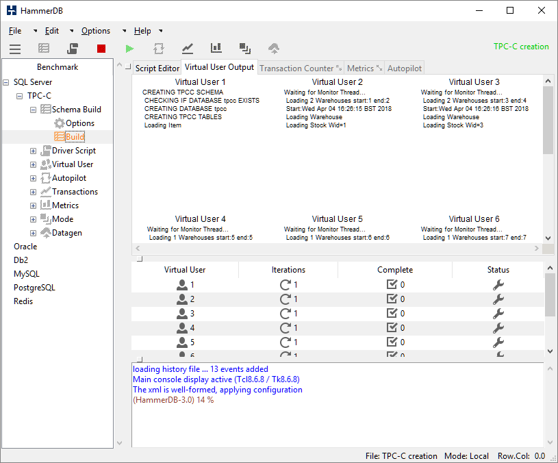Expand the Mode tree node
558x463 pixels.
(33, 220)
